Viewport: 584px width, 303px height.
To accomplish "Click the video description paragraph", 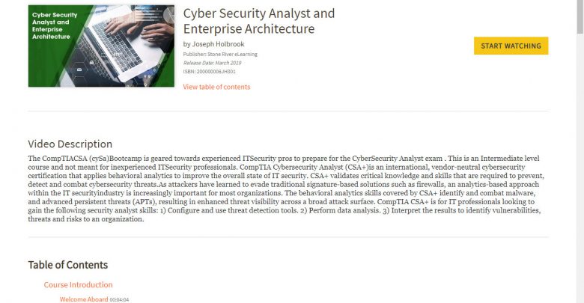I will 286,189.
